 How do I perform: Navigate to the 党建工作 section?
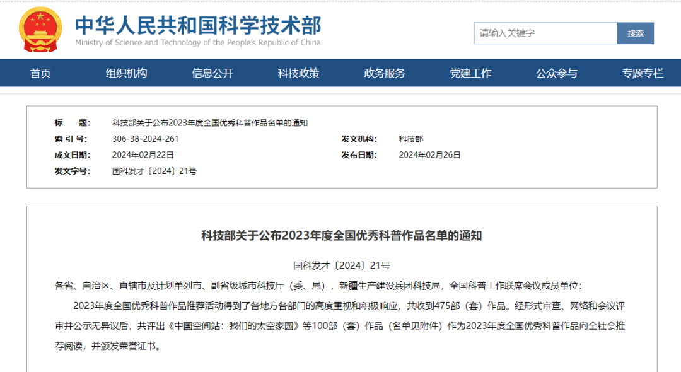tap(470, 73)
